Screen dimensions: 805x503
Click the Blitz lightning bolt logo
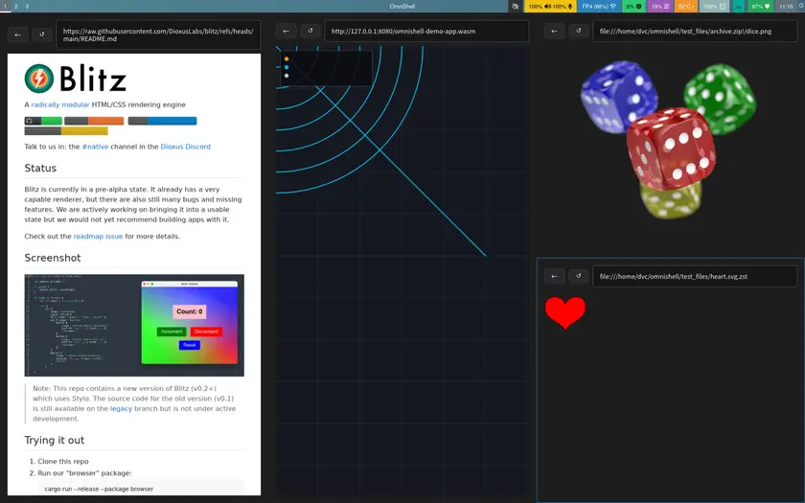[39, 79]
